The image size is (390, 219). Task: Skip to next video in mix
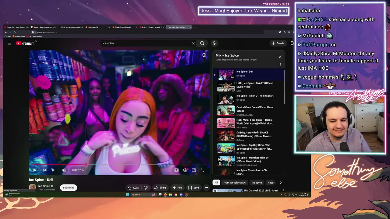pos(53,170)
